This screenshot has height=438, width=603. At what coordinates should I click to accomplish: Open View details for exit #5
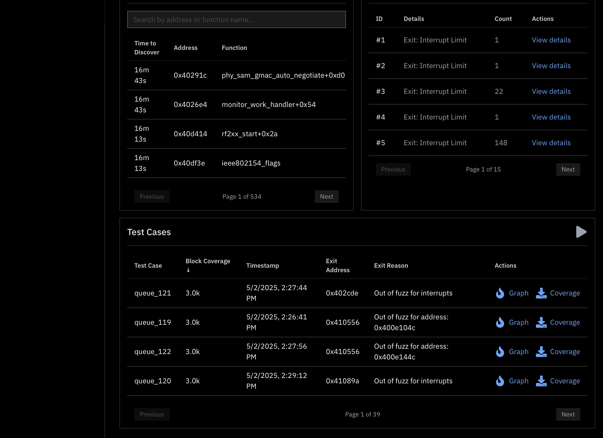[x=551, y=143]
